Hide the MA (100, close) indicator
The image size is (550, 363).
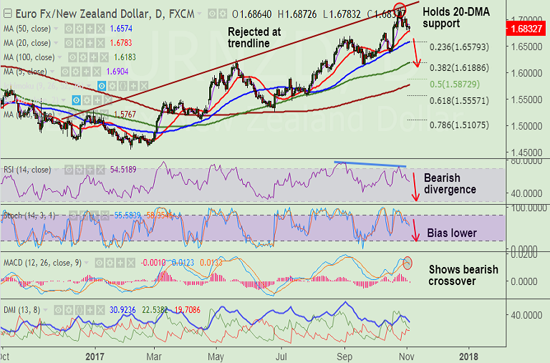72,57
